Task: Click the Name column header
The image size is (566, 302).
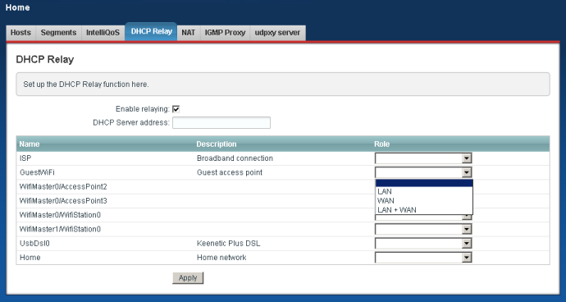Action: tap(30, 144)
